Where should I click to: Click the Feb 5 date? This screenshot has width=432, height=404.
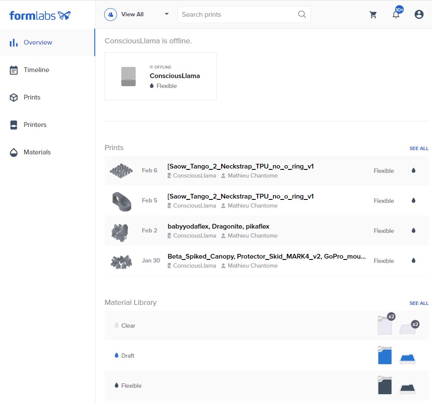pos(149,200)
